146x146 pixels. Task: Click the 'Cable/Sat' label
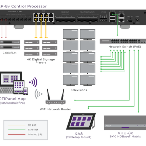(x=10, y=53)
